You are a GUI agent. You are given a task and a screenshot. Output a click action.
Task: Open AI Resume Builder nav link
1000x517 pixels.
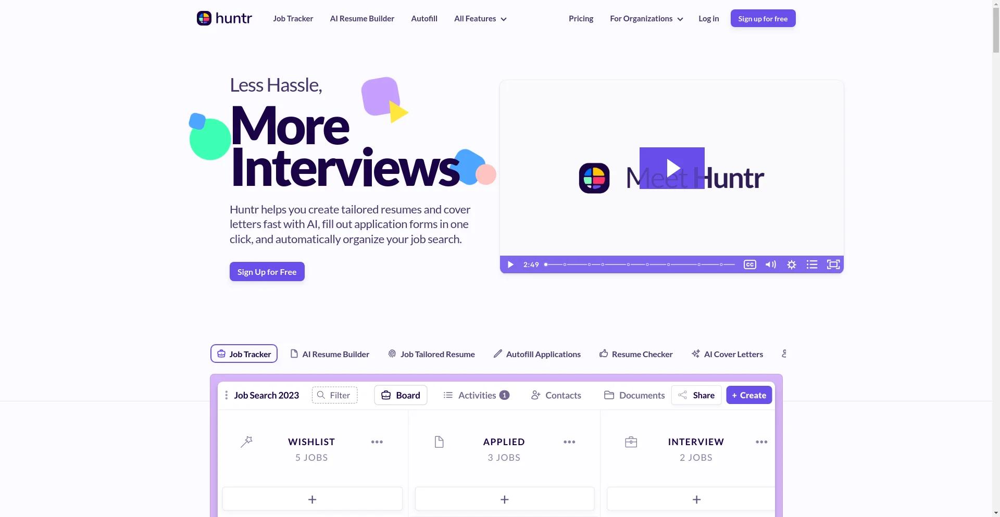click(x=362, y=19)
